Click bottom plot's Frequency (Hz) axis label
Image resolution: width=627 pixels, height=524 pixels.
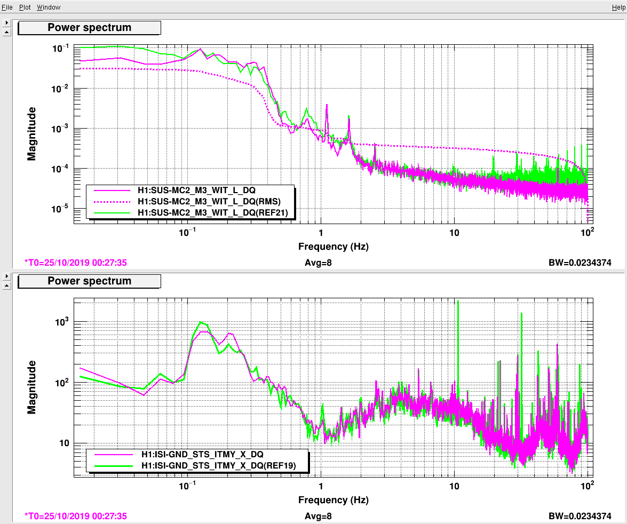(334, 500)
